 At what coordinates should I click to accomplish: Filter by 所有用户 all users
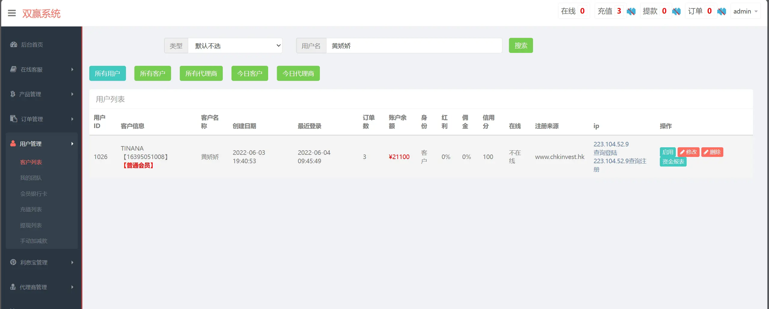click(x=107, y=73)
